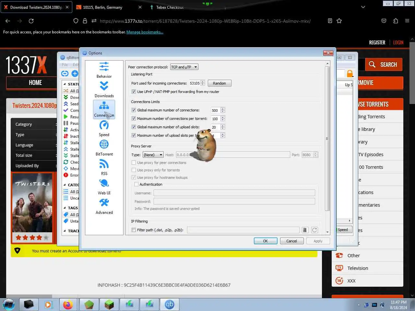Open the Downloads options page

[x=104, y=89]
